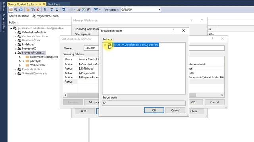Click the red Delete toolbar icon
This screenshot has width=254, height=142.
pos(38,10)
